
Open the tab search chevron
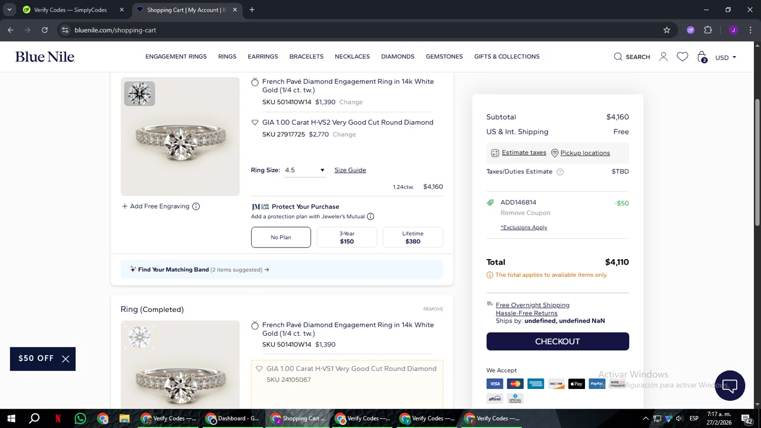pyautogui.click(x=9, y=10)
